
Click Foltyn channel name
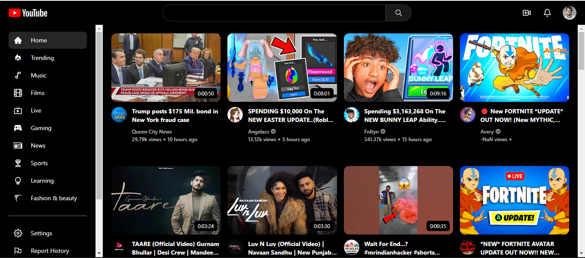pyautogui.click(x=372, y=132)
